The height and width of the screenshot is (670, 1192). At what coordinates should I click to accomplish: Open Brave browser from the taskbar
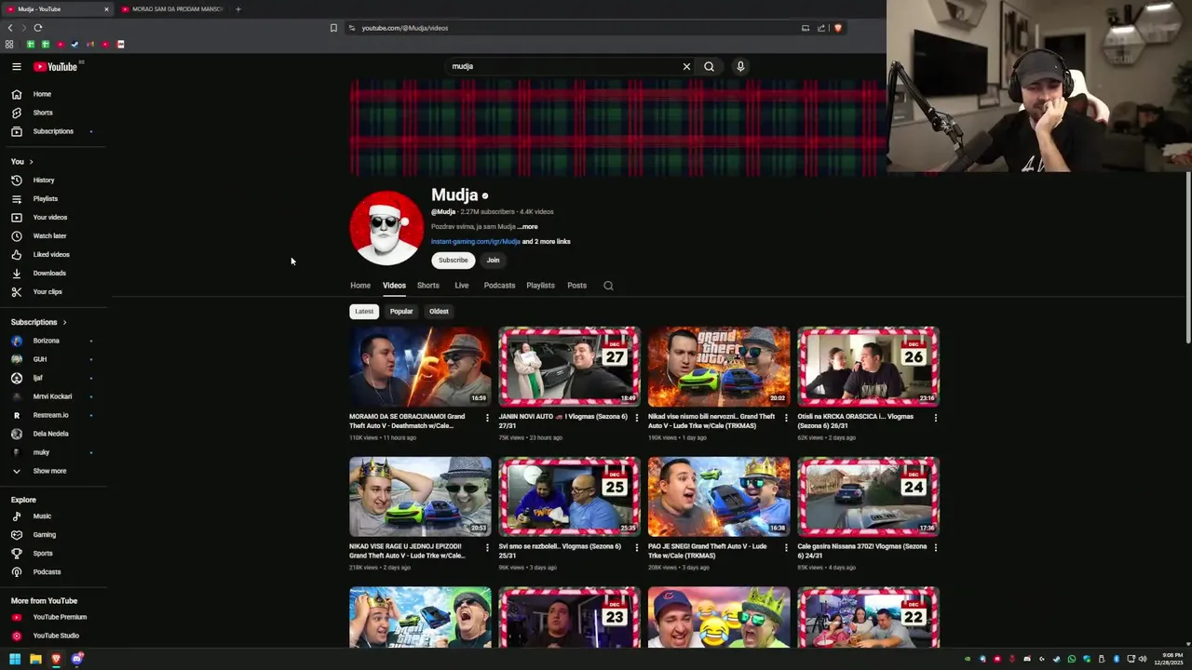click(56, 659)
